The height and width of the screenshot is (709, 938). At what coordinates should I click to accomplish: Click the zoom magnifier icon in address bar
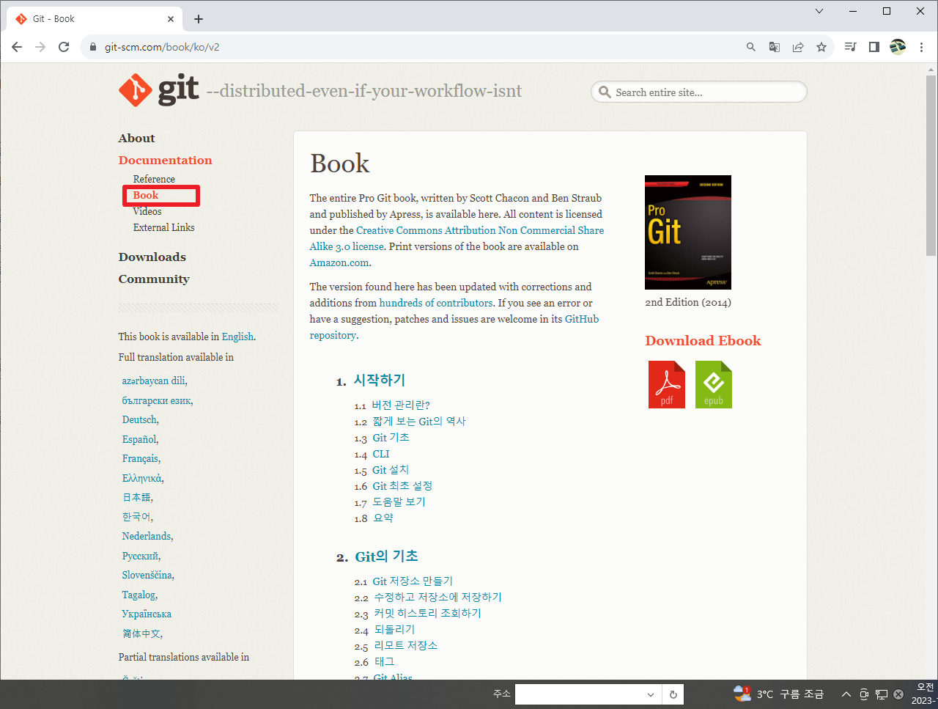(751, 47)
